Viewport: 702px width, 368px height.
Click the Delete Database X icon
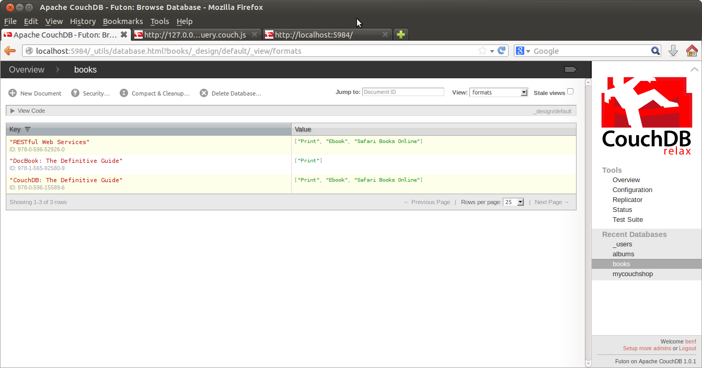coord(204,93)
